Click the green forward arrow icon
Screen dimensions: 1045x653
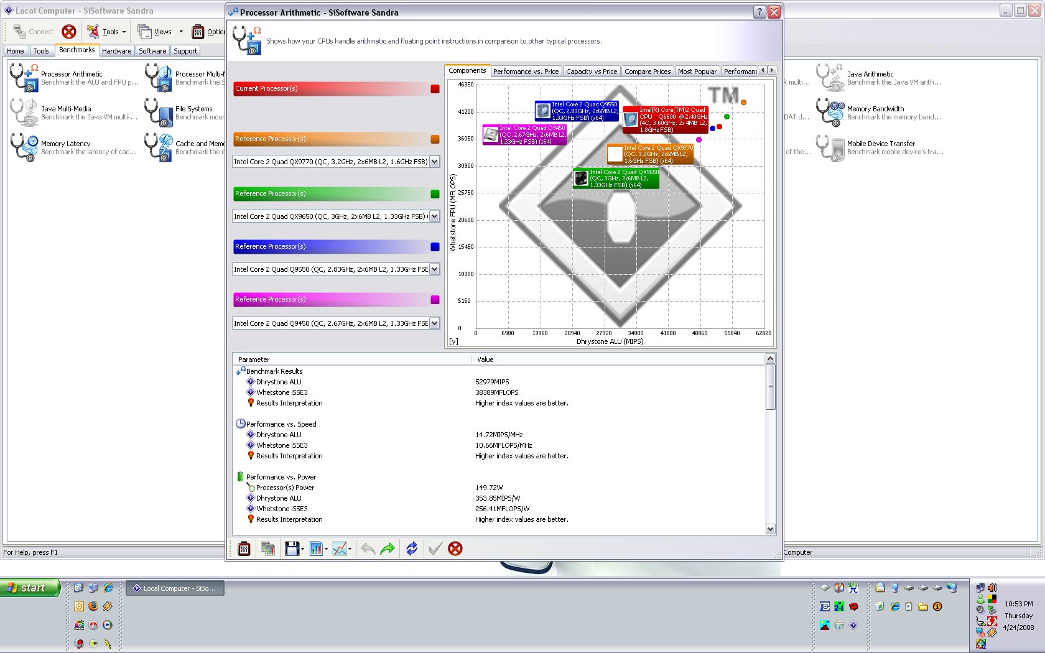[x=388, y=549]
